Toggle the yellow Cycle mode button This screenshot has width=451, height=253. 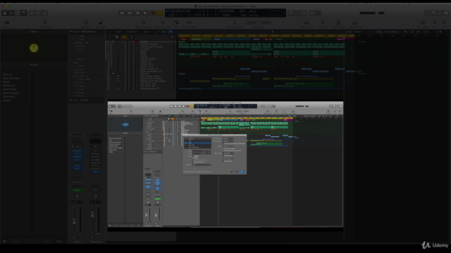pos(160,13)
